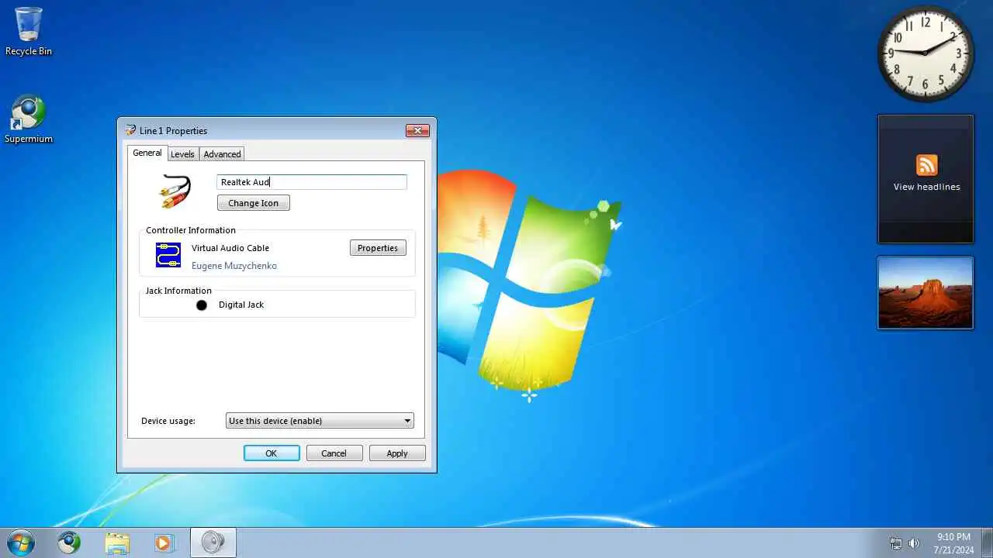993x558 pixels.
Task: Click the taskbar date and time
Action: pyautogui.click(x=953, y=542)
